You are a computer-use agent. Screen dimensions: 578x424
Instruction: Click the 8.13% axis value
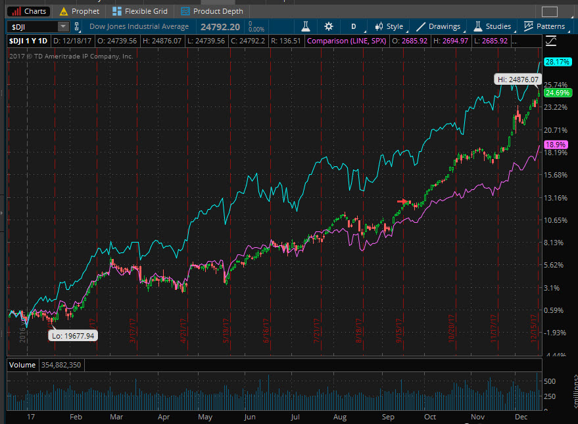click(553, 243)
